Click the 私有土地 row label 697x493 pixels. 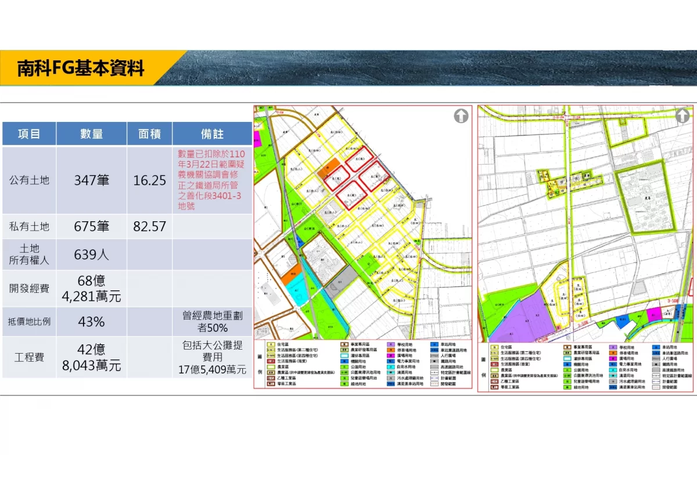(x=29, y=226)
